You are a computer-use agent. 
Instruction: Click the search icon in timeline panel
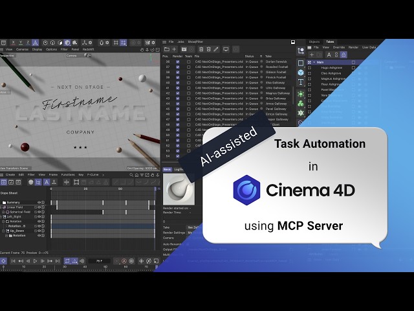pyautogui.click(x=131, y=175)
